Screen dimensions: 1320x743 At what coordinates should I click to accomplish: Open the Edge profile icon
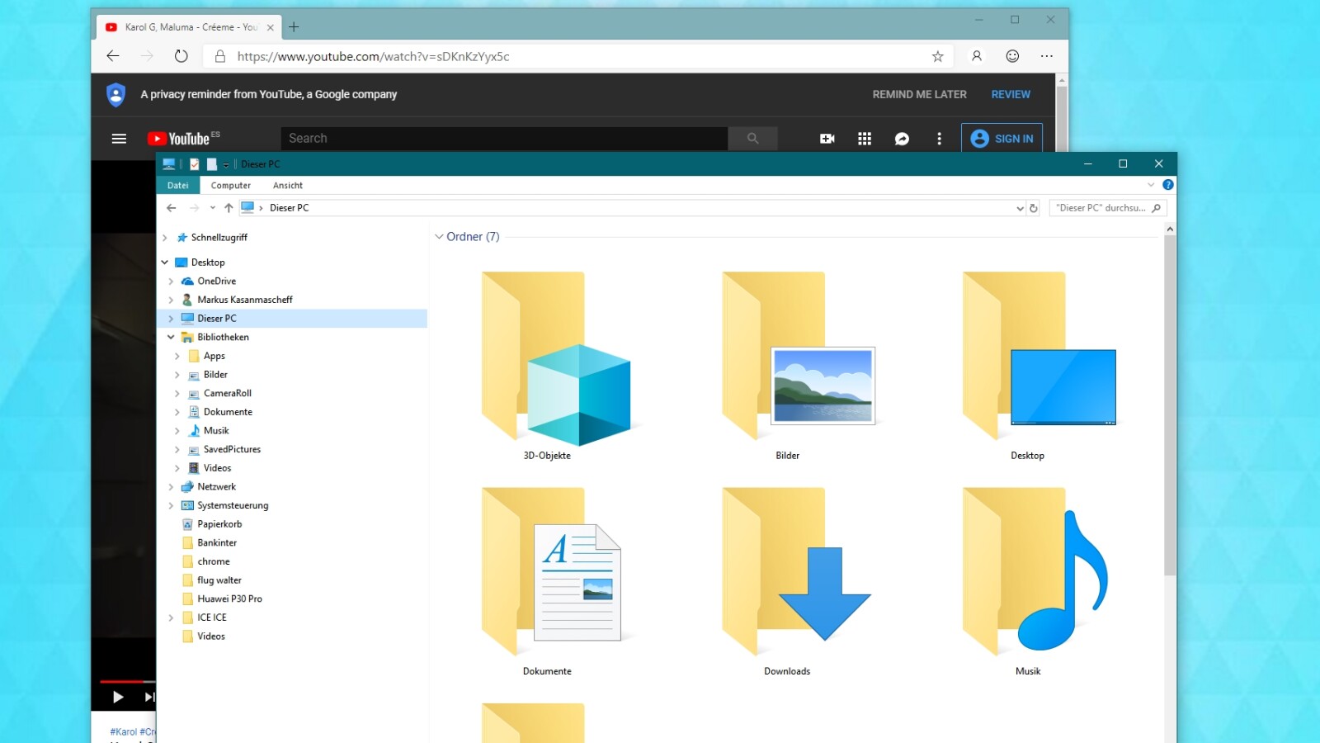977,56
